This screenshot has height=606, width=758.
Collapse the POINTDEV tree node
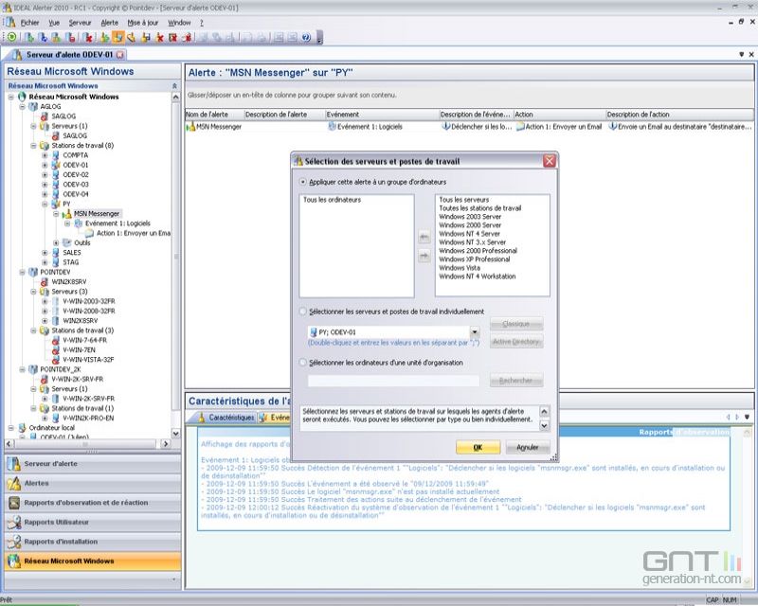pos(22,272)
